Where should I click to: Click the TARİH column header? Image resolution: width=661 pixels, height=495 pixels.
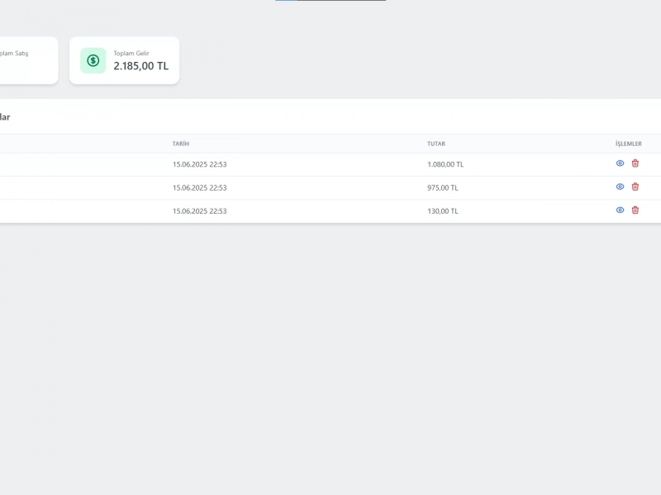point(181,144)
